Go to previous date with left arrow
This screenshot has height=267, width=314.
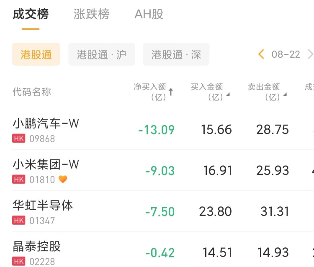click(x=261, y=54)
